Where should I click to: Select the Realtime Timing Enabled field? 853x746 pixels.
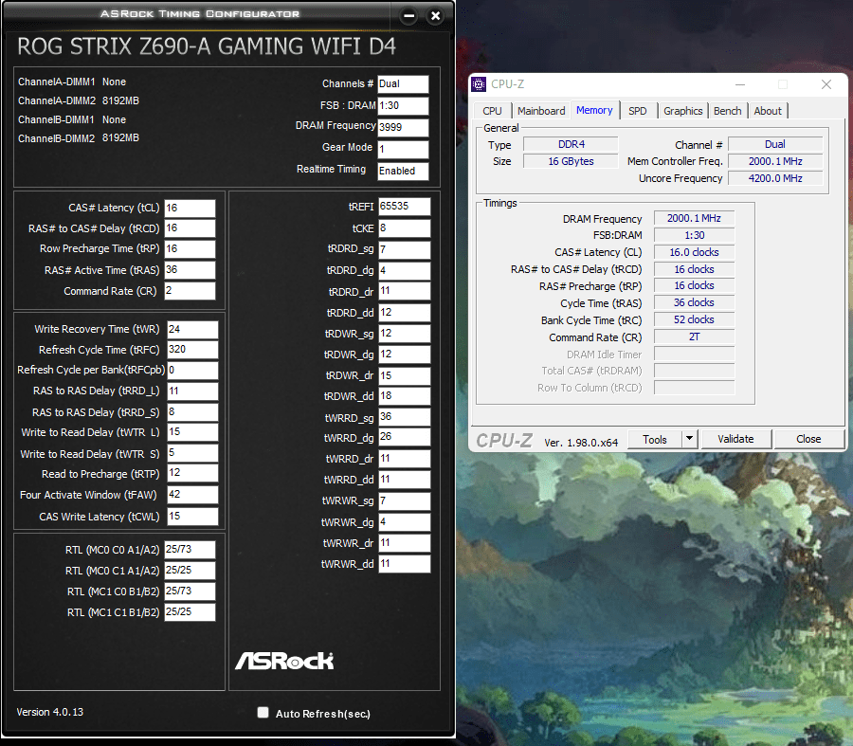coord(403,172)
